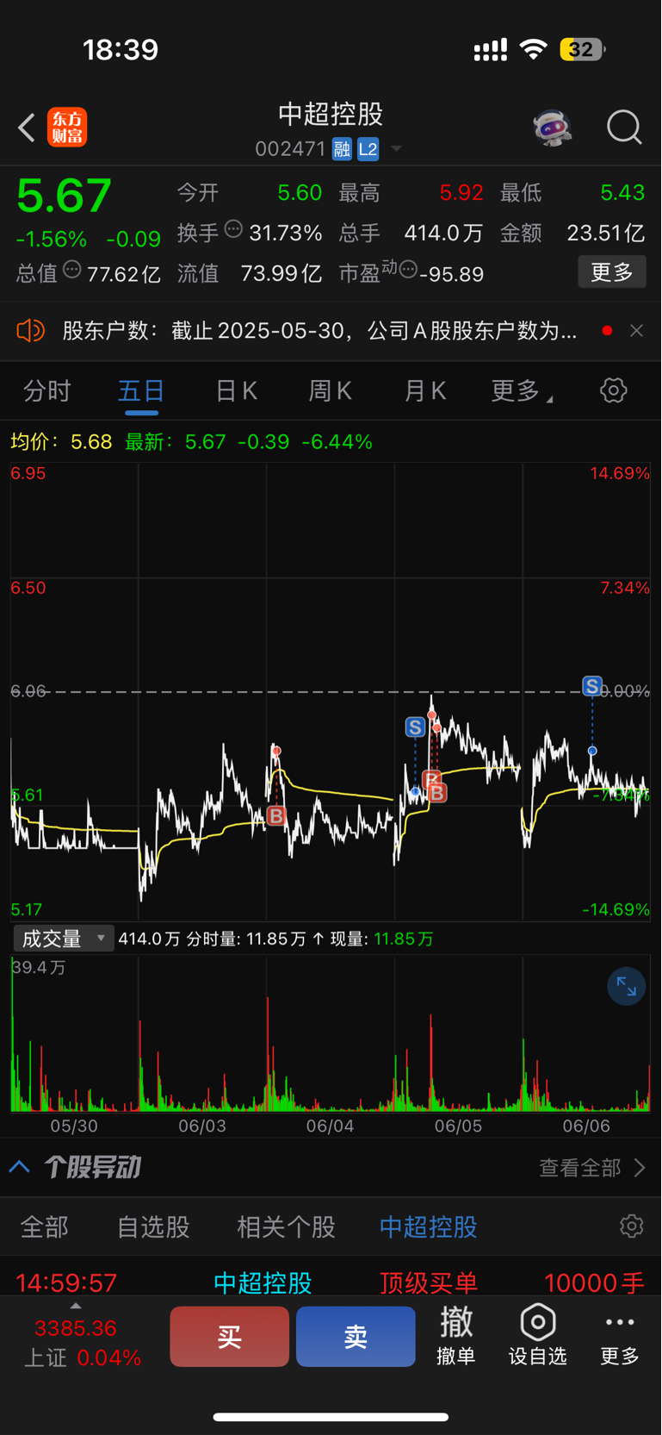Open the 东方财富 logo icon
The height and width of the screenshot is (1435, 662).
[x=67, y=128]
